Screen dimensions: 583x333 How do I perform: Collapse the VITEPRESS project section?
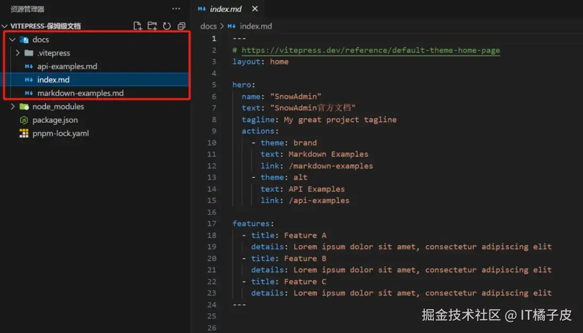point(4,26)
